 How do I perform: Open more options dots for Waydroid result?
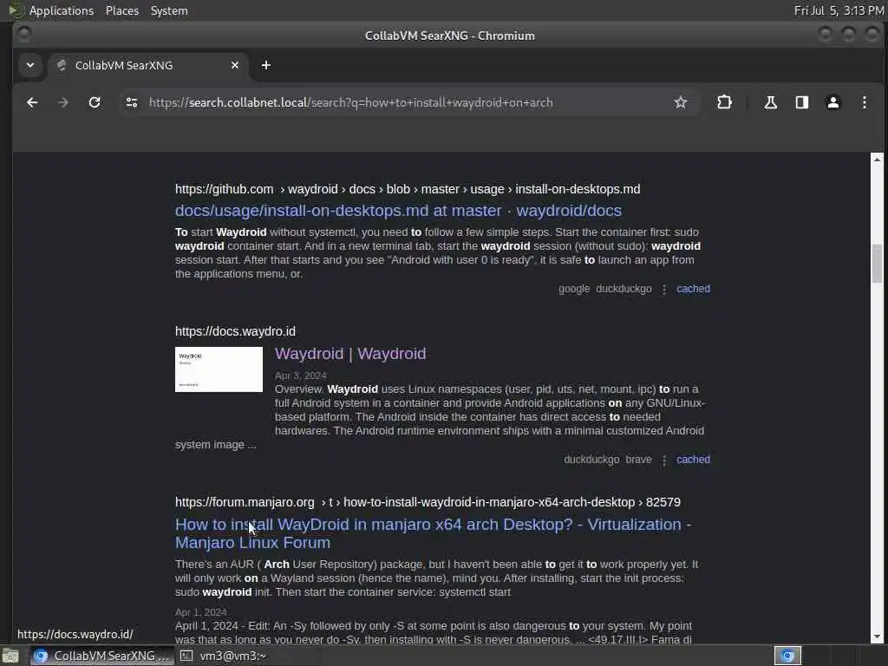[664, 460]
